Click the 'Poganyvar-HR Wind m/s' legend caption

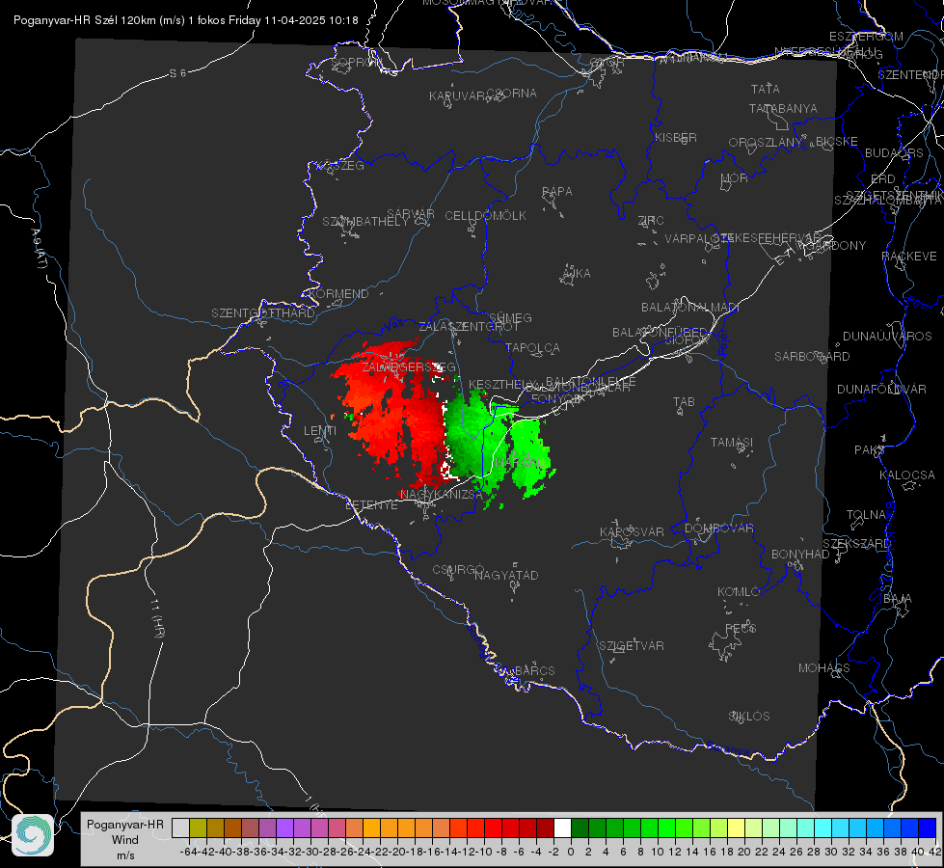[125, 839]
